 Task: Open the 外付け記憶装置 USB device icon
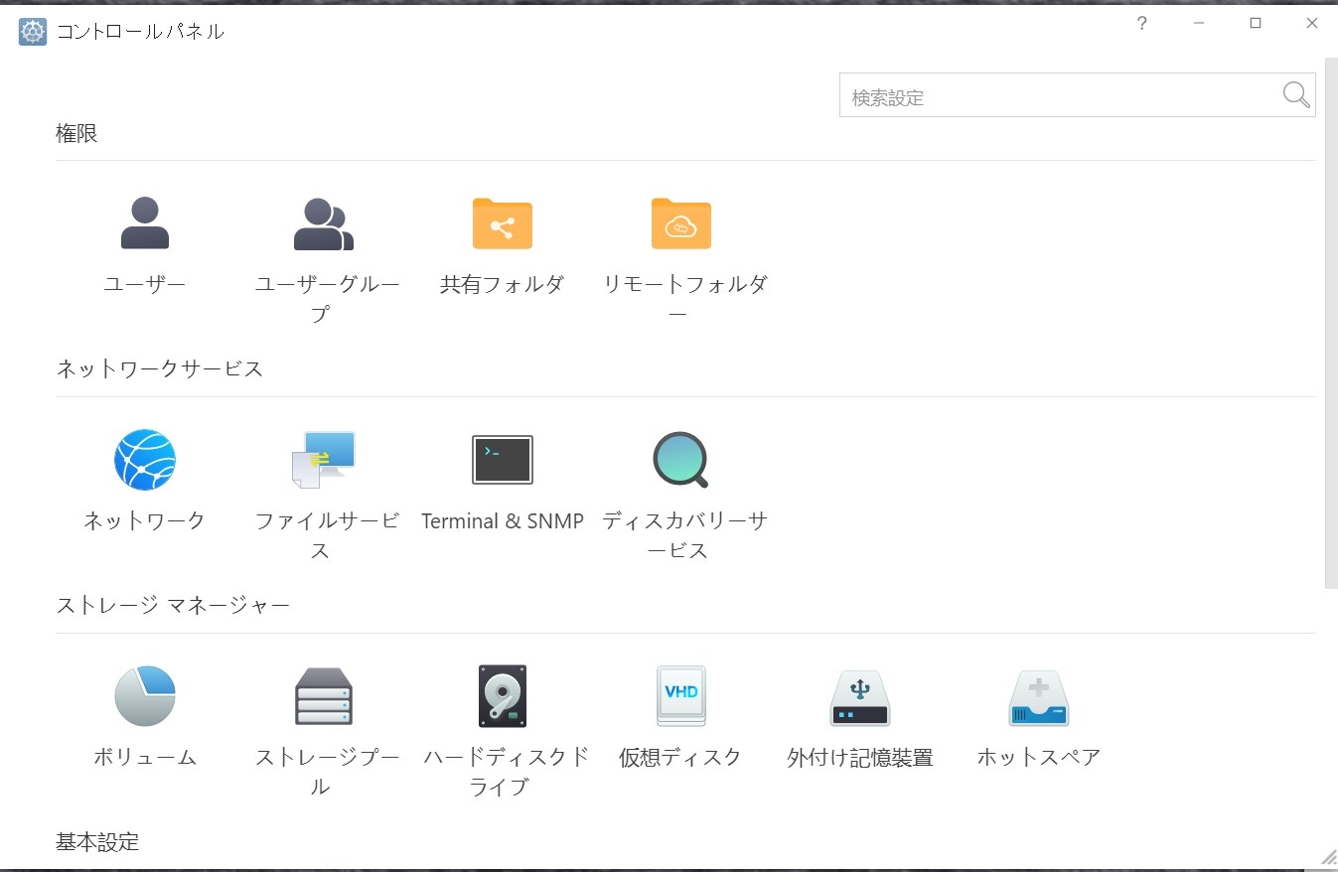point(860,696)
